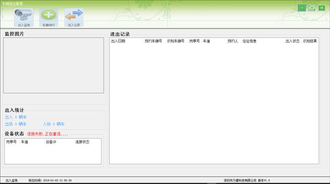
Task: Minimize the window using green minus button
Action: 302,8
